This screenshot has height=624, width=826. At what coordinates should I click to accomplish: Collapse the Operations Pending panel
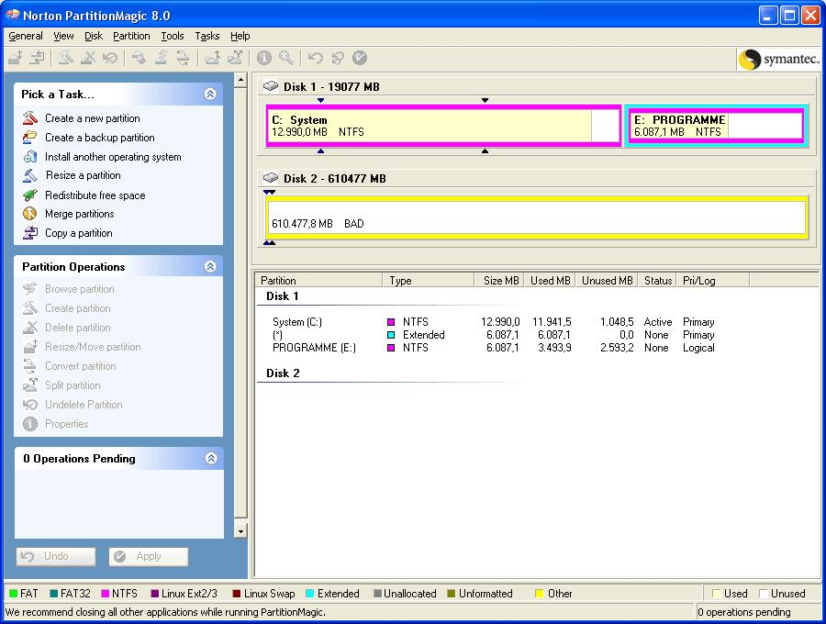tap(211, 458)
